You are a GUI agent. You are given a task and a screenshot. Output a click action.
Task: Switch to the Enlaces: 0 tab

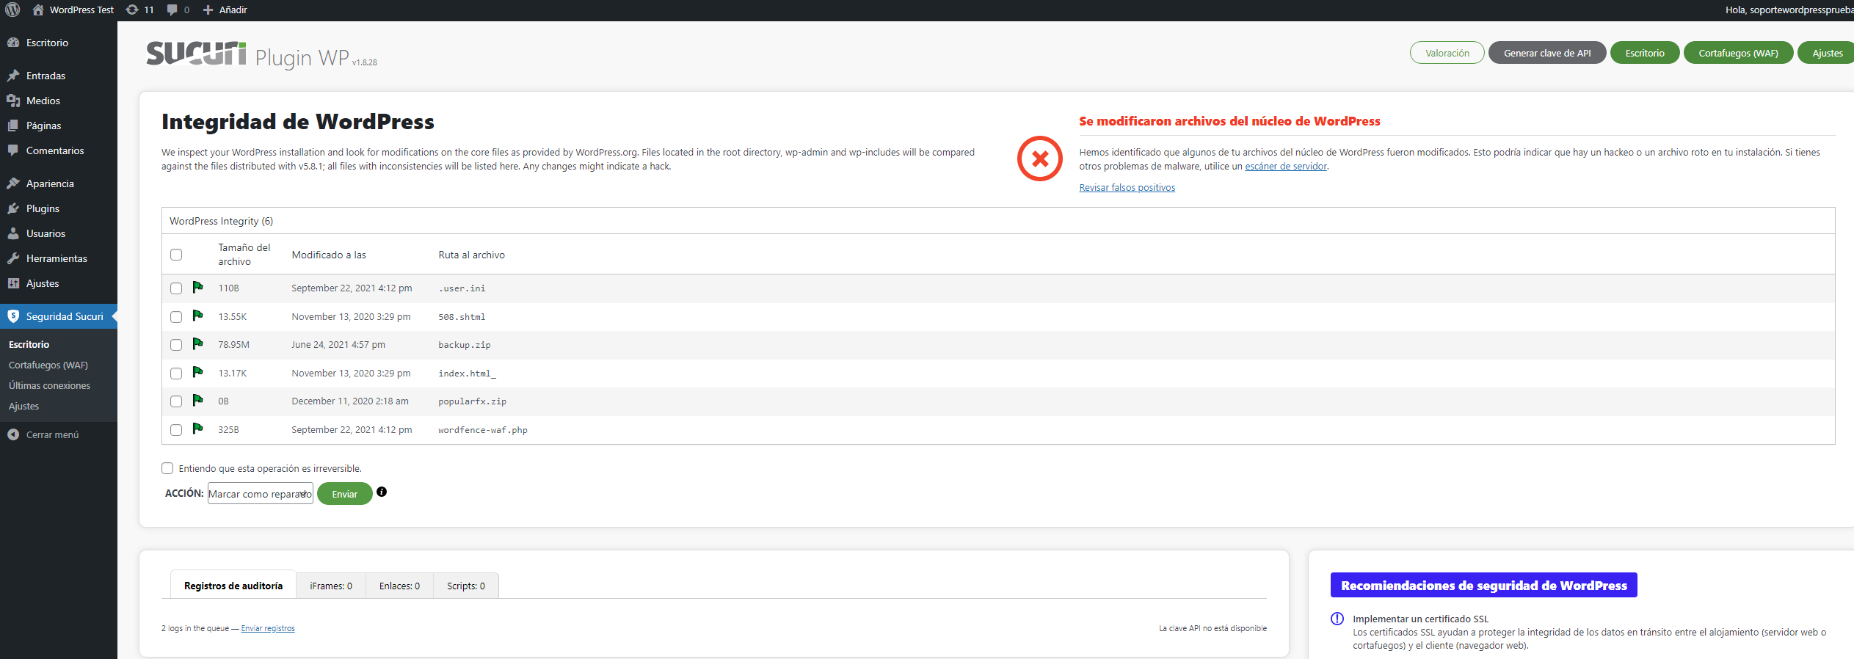pyautogui.click(x=399, y=586)
